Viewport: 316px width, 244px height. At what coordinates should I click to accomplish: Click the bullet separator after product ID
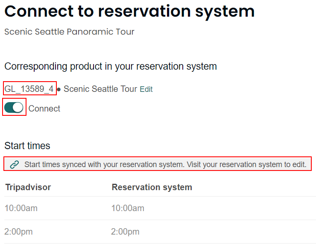pos(59,89)
